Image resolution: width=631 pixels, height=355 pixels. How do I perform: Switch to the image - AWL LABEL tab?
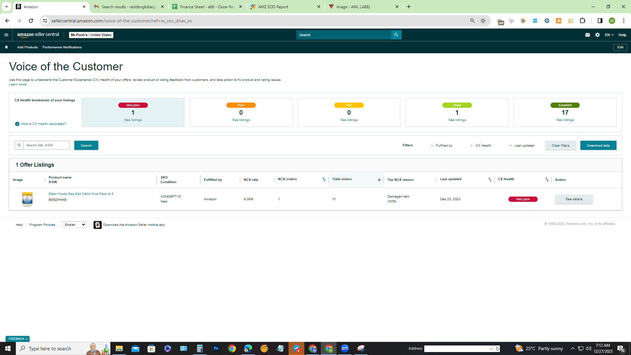[364, 7]
